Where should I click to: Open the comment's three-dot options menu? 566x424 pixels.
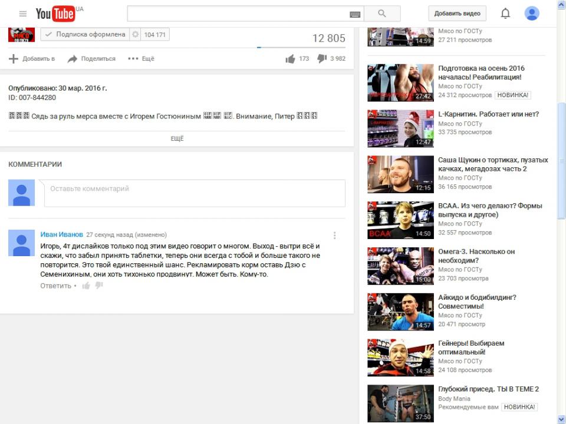(x=335, y=236)
